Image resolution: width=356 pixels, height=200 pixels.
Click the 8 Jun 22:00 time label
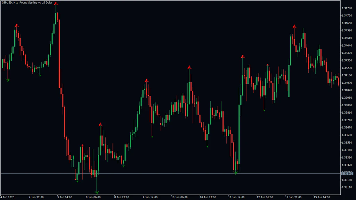[x=122, y=197]
